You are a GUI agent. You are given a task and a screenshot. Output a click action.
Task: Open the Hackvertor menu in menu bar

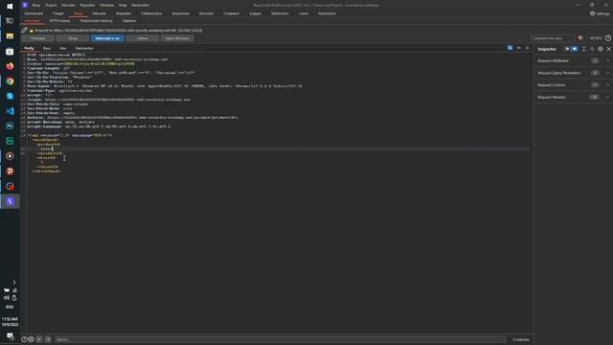point(141,5)
